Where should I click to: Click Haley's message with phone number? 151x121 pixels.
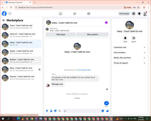75,78
